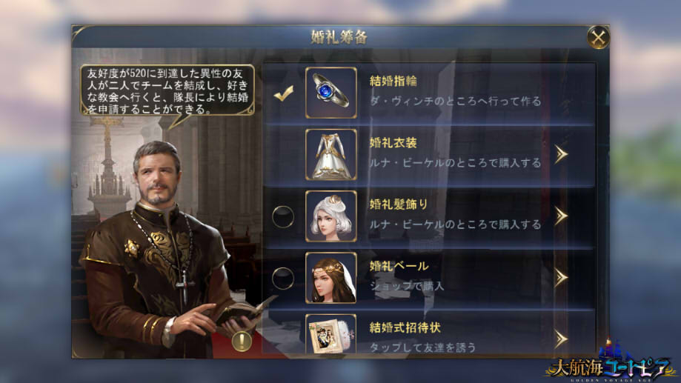Click the wedding hair ornament portrait icon
This screenshot has height=383, width=681.
click(x=331, y=216)
